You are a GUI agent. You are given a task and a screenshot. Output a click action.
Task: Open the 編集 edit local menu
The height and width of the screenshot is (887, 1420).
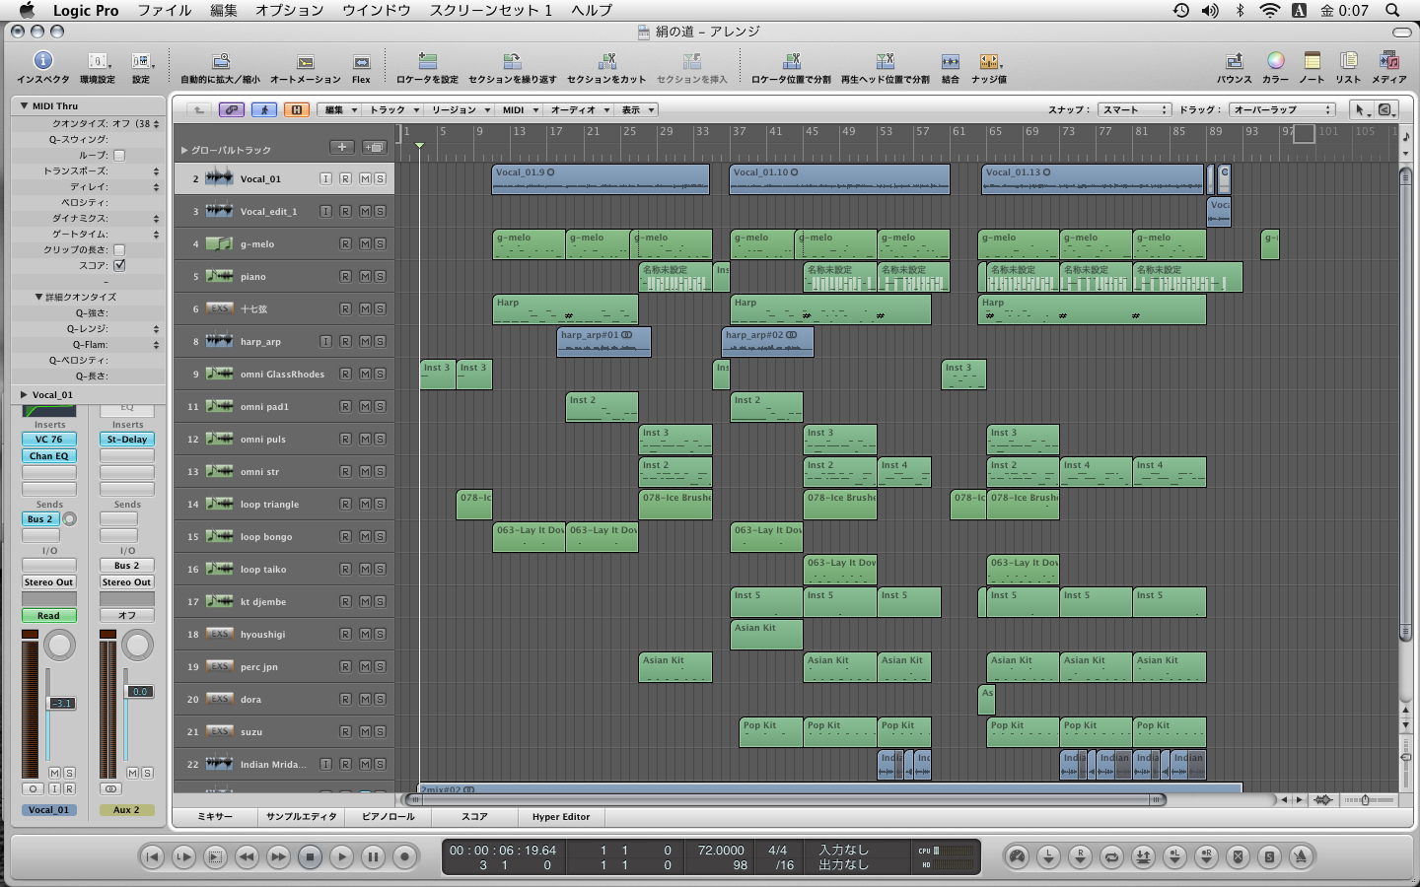(x=340, y=109)
